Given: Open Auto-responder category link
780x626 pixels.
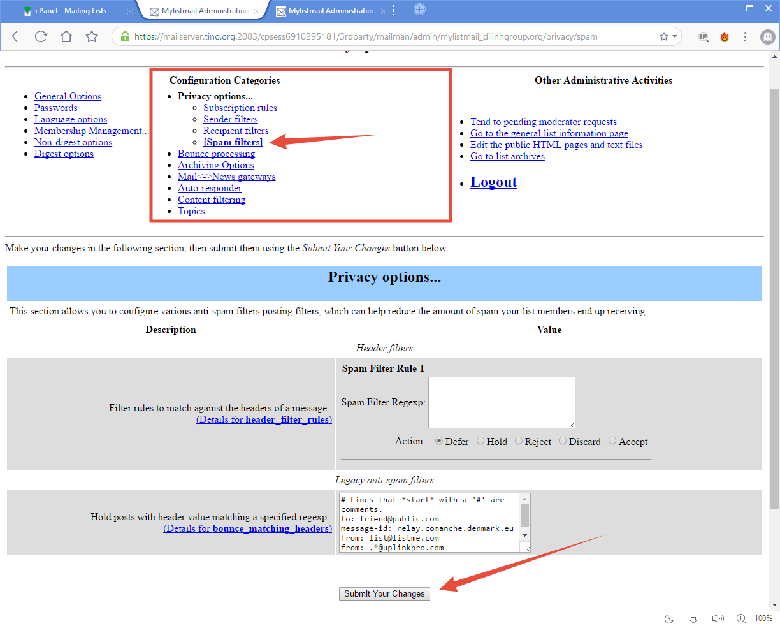Looking at the screenshot, I should pos(210,188).
